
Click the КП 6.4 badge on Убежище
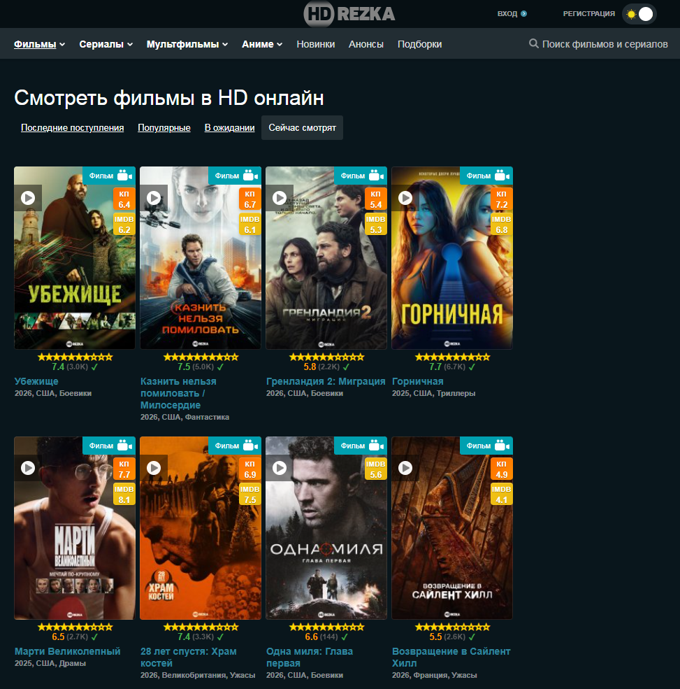124,199
